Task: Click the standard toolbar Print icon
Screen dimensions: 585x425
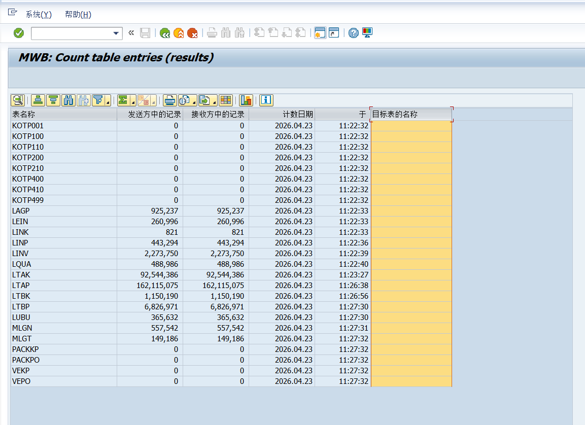Action: pyautogui.click(x=212, y=33)
